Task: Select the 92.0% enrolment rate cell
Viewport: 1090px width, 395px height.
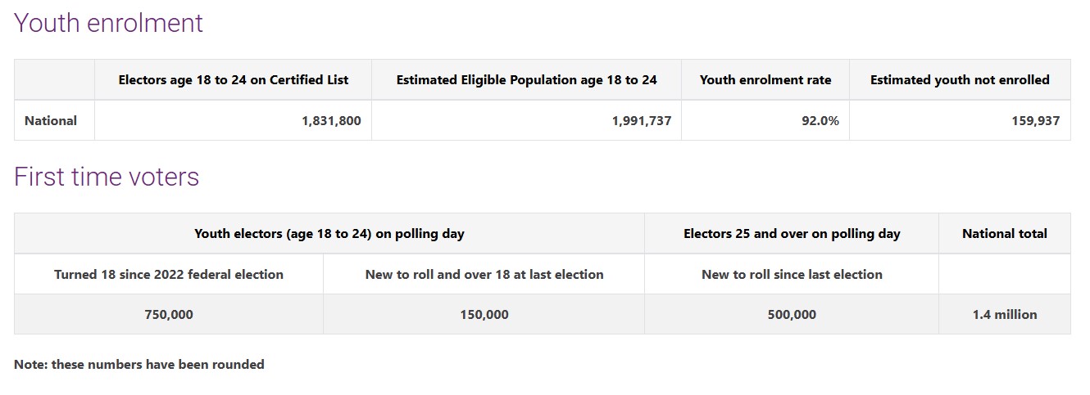Action: click(x=820, y=121)
